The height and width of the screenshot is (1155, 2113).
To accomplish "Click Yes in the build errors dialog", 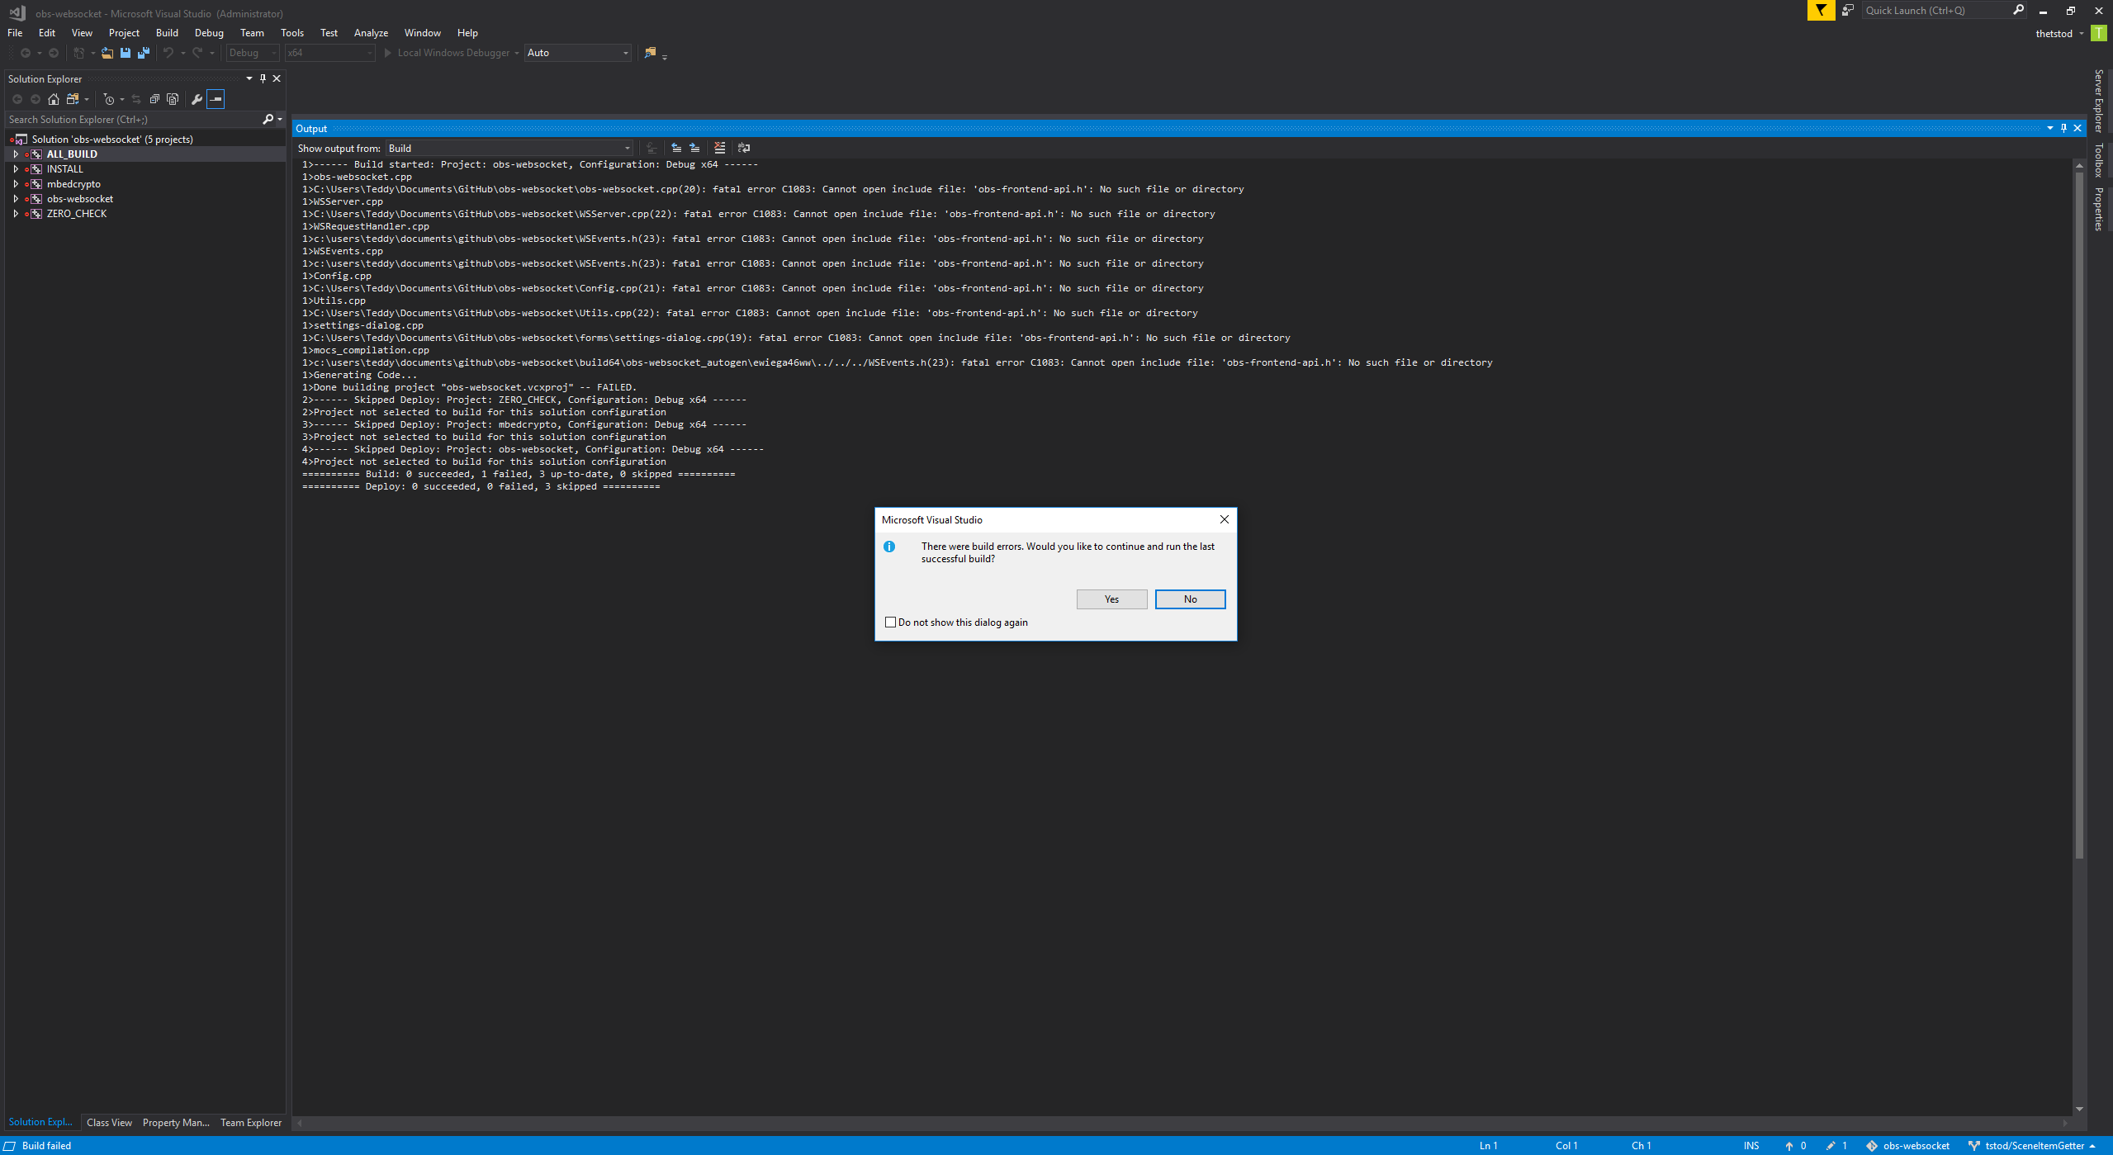I will coord(1111,599).
